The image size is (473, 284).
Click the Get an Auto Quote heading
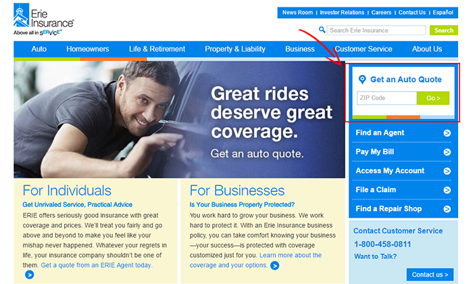click(406, 79)
